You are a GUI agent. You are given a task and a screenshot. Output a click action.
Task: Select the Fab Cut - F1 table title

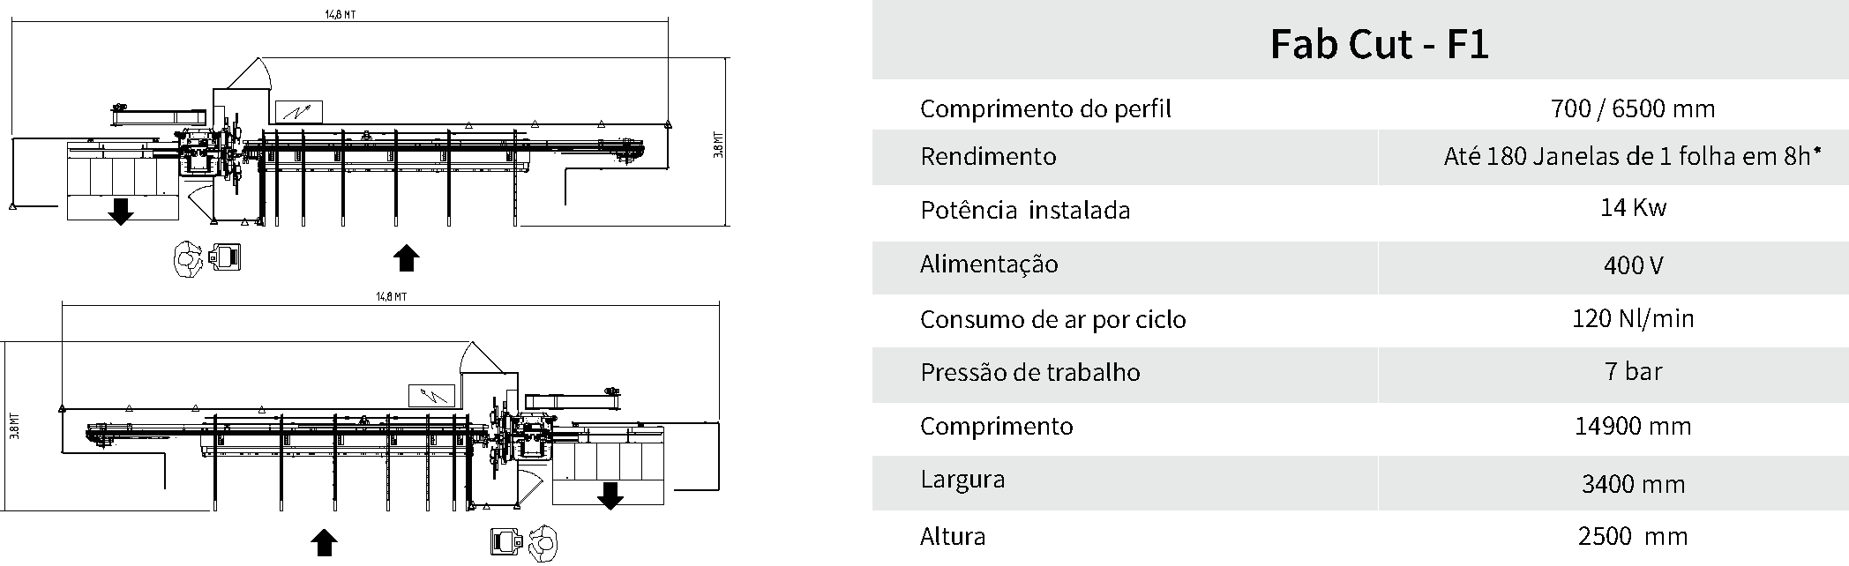pyautogui.click(x=1379, y=43)
